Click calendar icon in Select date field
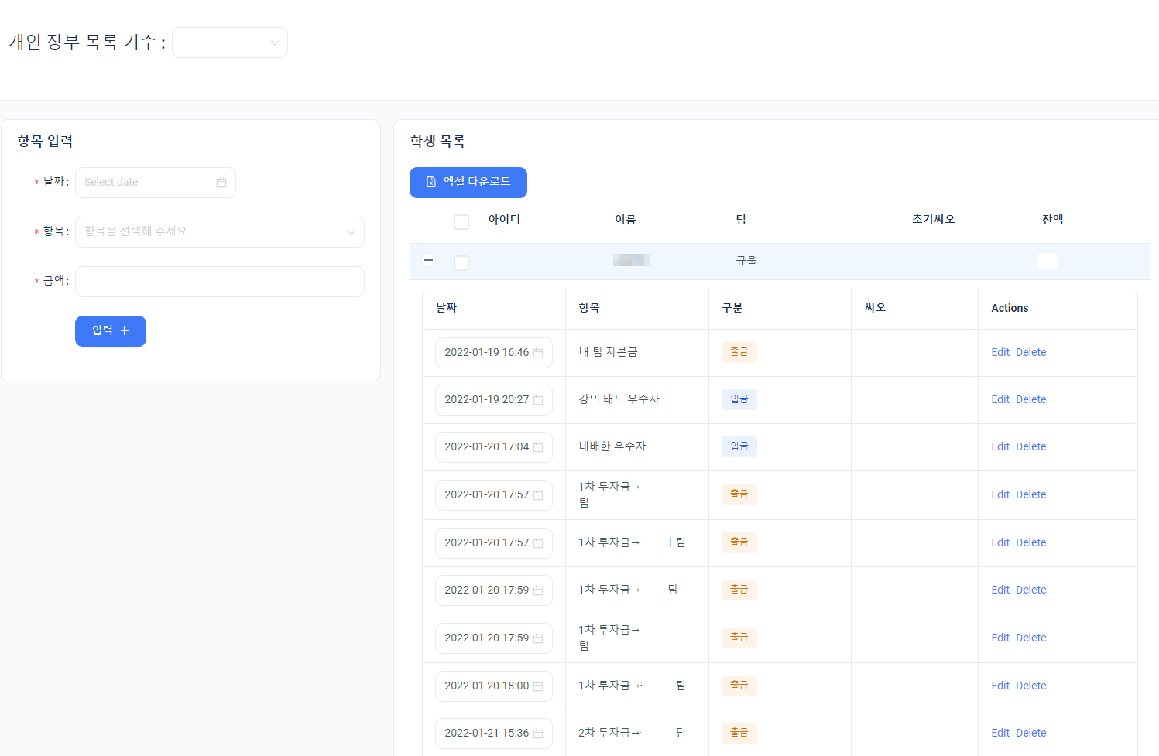The height and width of the screenshot is (756, 1159). tap(221, 183)
